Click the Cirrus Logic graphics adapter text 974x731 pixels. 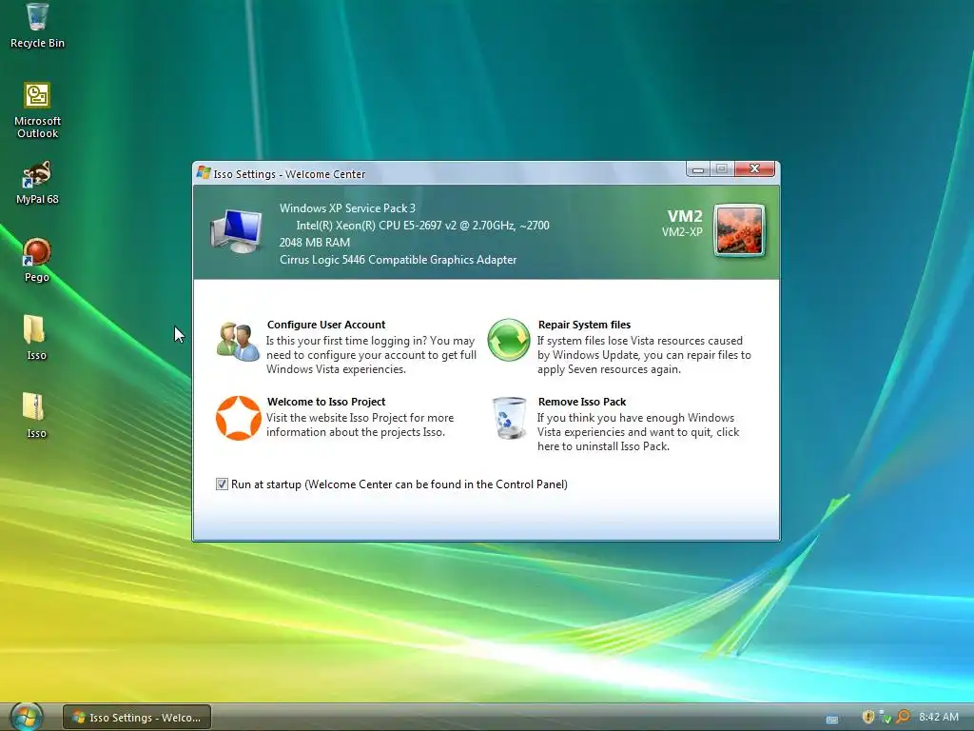(399, 260)
